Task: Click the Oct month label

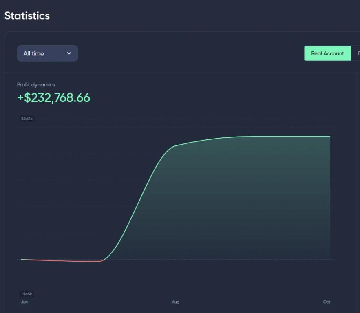Action: (x=327, y=302)
